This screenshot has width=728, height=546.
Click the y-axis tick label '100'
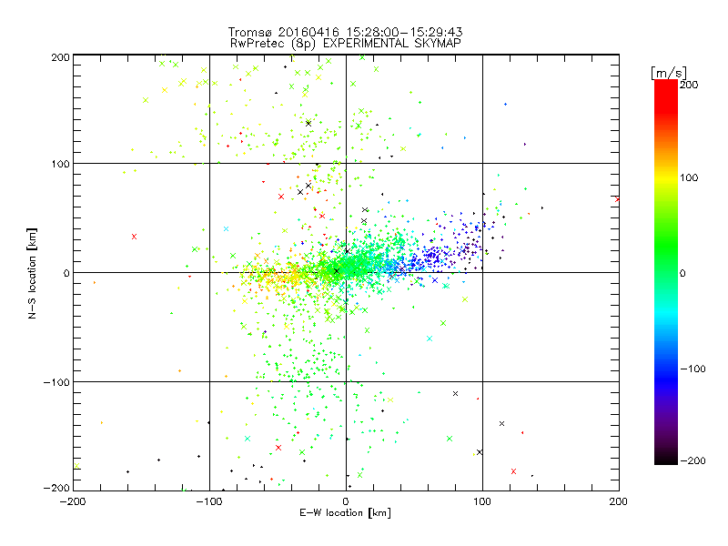(60, 164)
